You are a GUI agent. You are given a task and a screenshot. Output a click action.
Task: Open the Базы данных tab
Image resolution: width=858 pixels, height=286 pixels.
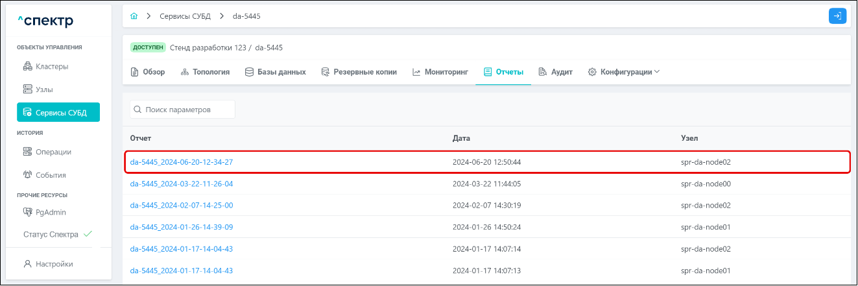[x=276, y=72]
